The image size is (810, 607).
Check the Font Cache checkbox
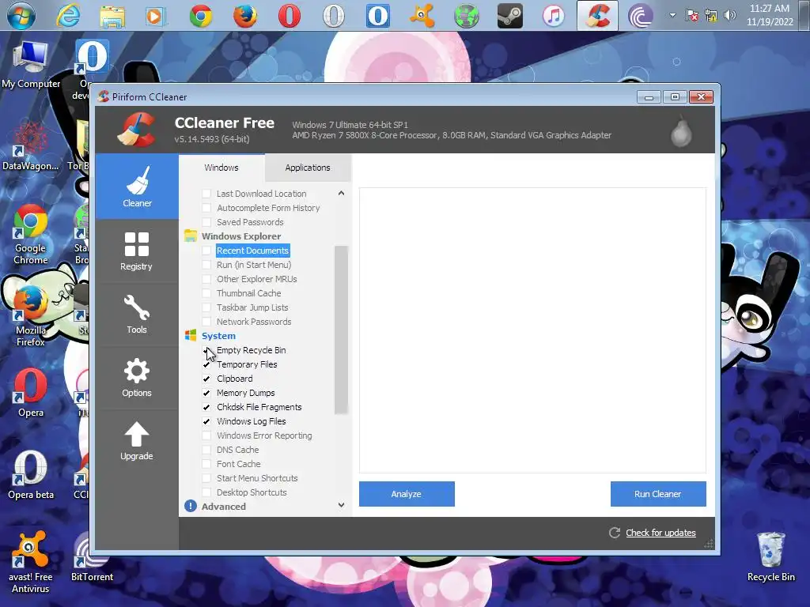pyautogui.click(x=206, y=464)
